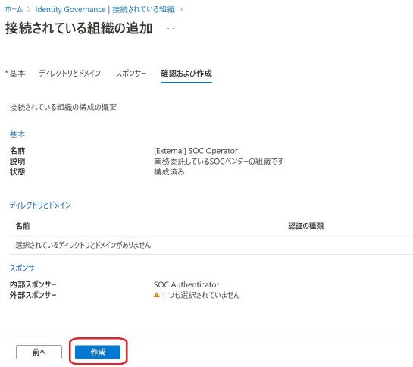Viewport: 413px width, 367px height.
Task: Go to ホーム breadcrumb link
Action: pos(14,10)
